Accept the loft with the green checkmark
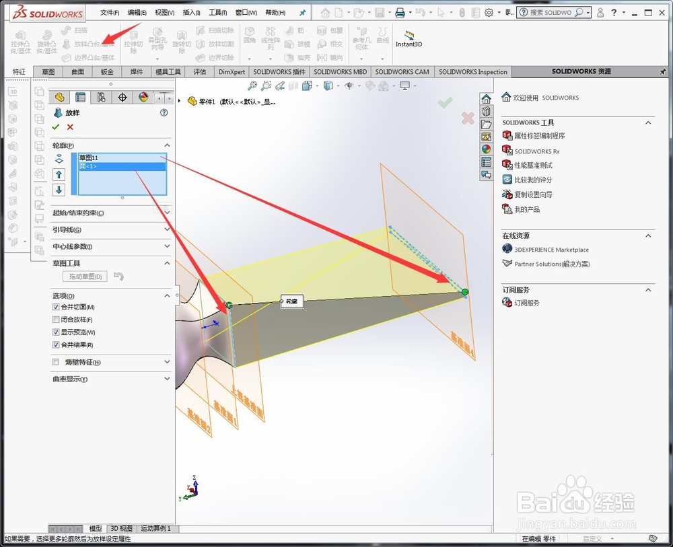 [x=55, y=127]
